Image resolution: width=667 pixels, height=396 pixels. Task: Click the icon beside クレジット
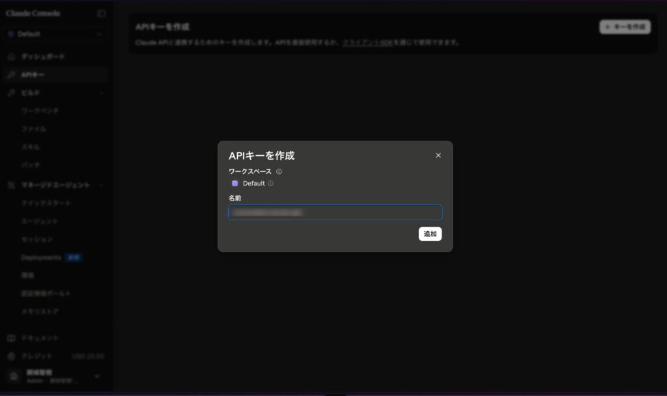[x=12, y=356]
